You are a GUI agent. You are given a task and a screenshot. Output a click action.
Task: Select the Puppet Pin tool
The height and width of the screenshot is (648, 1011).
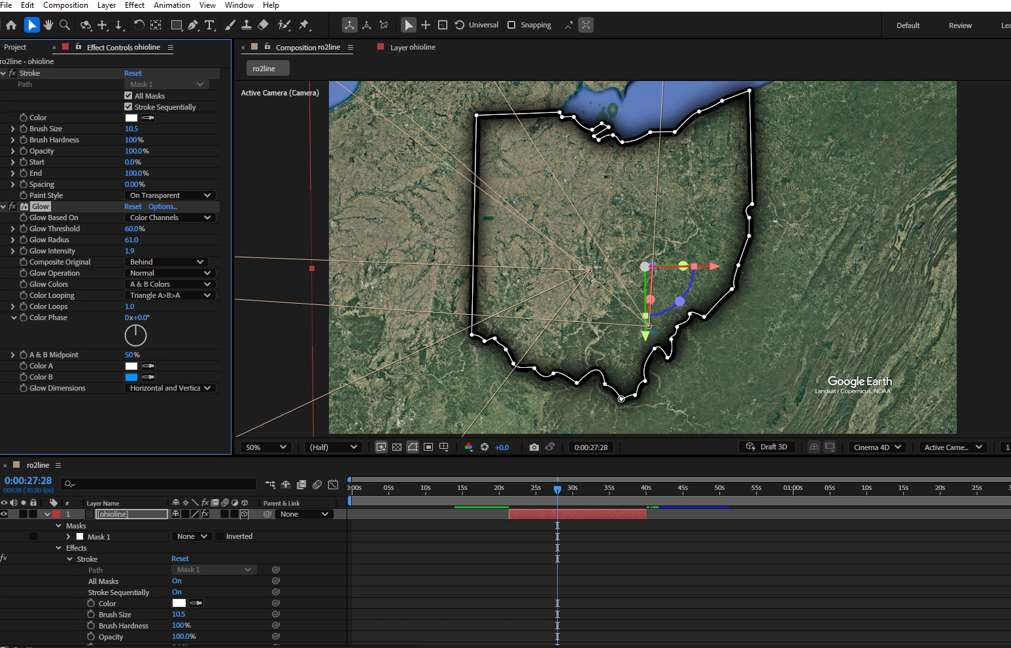click(304, 25)
